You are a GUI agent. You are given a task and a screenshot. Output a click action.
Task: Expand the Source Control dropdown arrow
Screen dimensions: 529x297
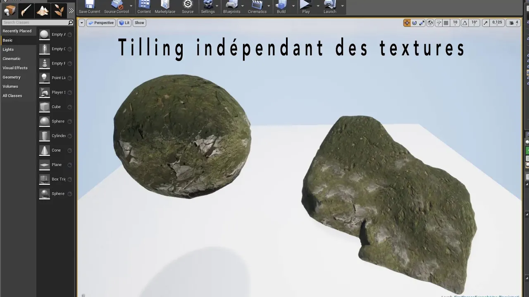pos(131,6)
